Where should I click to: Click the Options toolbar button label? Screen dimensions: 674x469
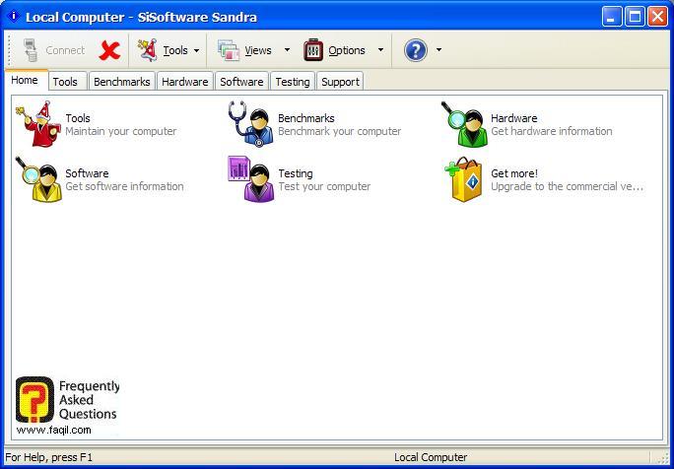click(347, 50)
